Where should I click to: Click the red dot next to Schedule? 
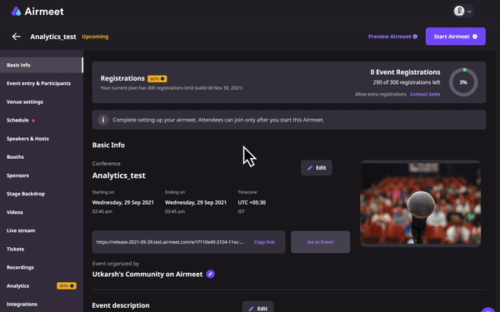(33, 121)
